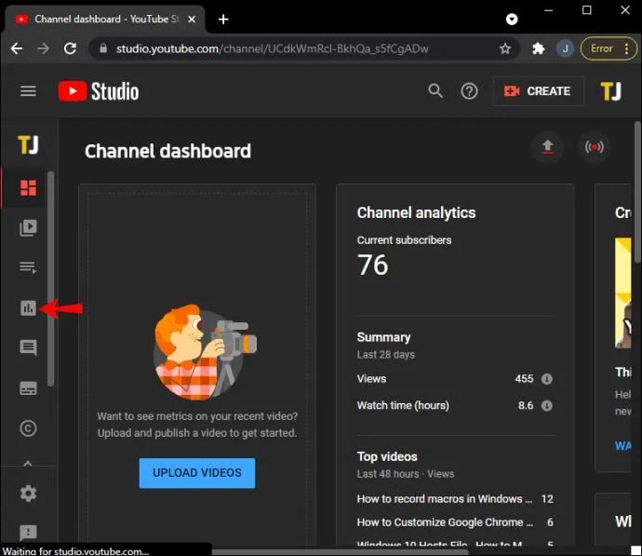
Task: Click the Summary heading
Action: click(383, 337)
